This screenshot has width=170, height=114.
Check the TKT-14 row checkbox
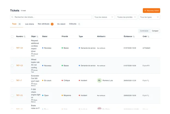pos(12,48)
